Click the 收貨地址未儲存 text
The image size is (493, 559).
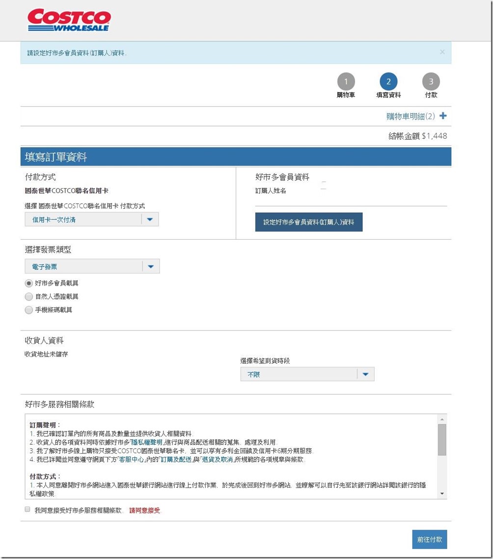click(46, 354)
